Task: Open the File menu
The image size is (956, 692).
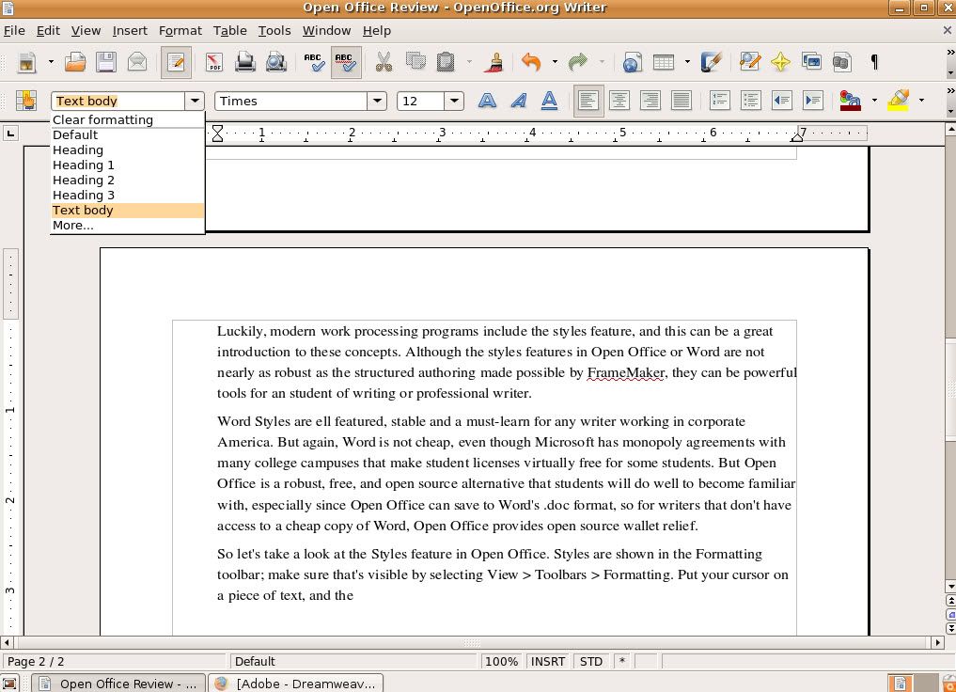Action: pyautogui.click(x=15, y=30)
